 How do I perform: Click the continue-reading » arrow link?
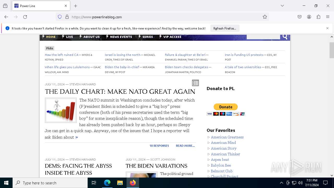click(76, 137)
